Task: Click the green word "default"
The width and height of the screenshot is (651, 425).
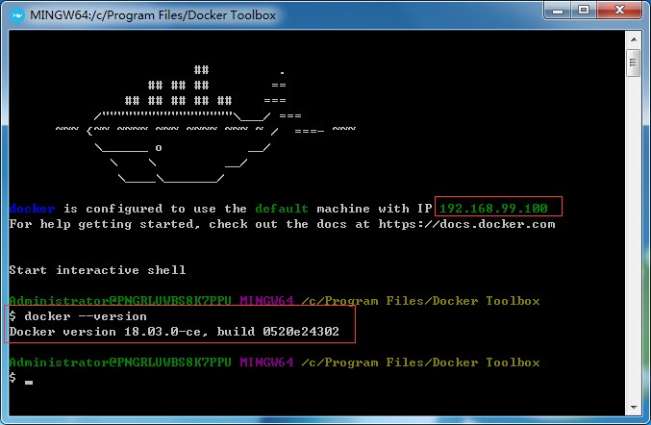Action: pyautogui.click(x=282, y=209)
